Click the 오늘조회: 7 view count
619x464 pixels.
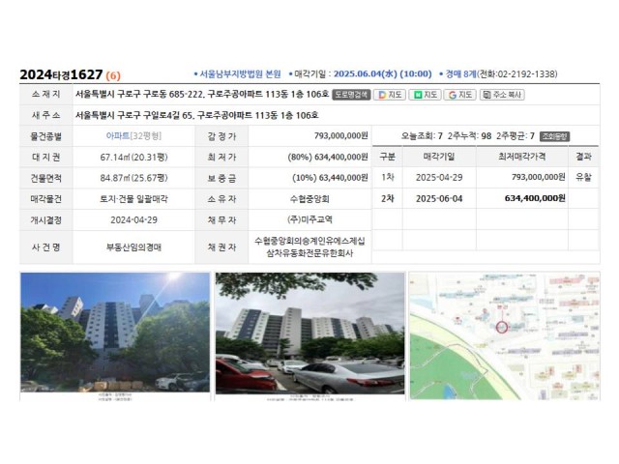pos(422,136)
